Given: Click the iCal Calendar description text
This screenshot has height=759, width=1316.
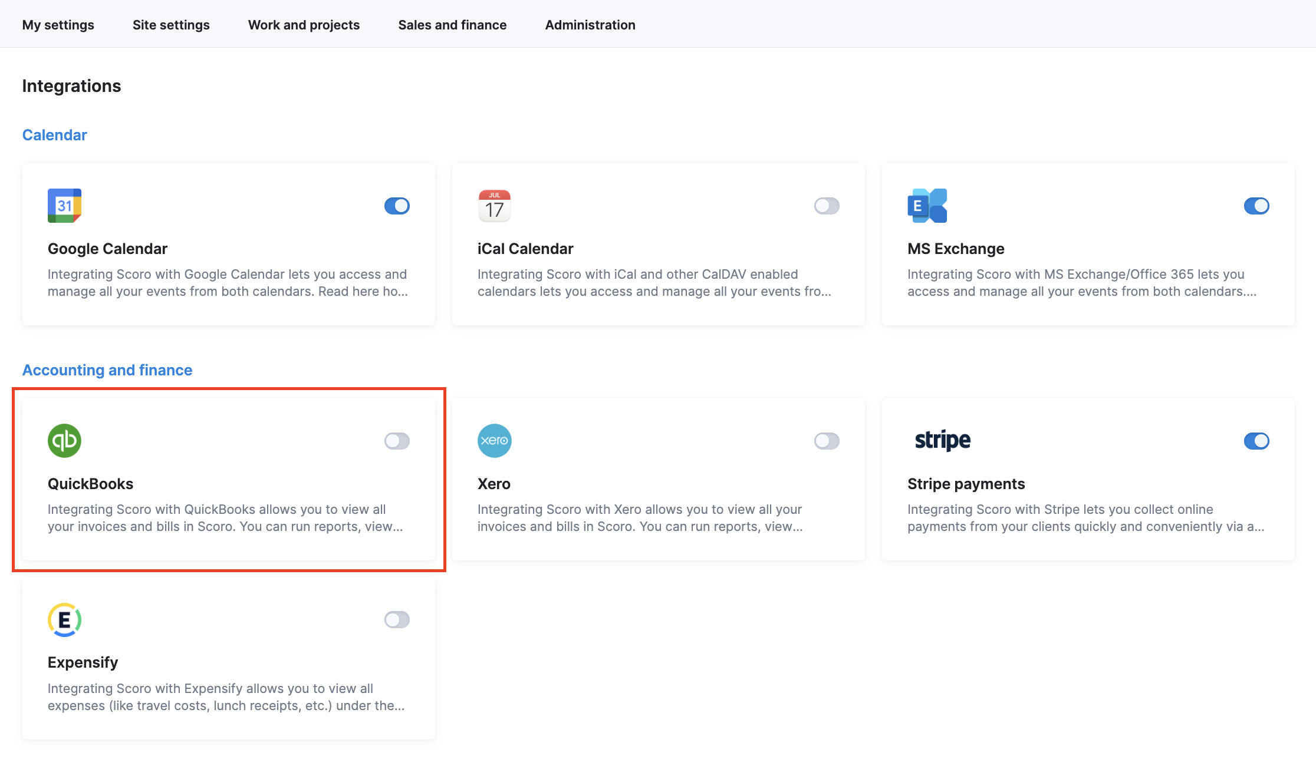Looking at the screenshot, I should (x=654, y=283).
